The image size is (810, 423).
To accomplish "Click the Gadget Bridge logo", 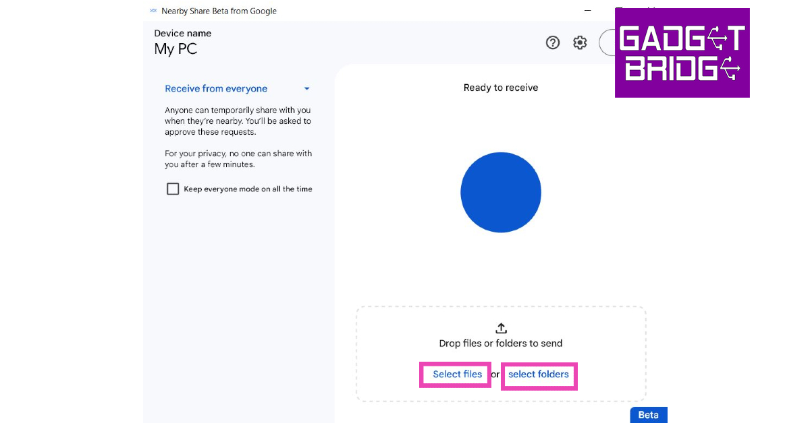I will click(x=682, y=53).
